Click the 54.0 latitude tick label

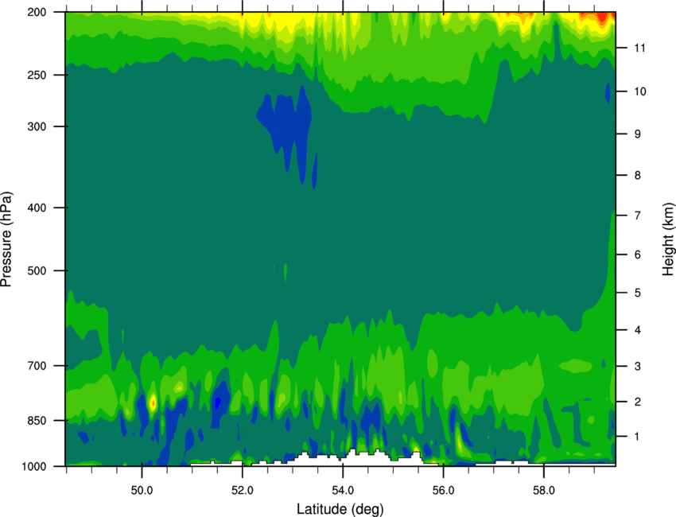[343, 491]
